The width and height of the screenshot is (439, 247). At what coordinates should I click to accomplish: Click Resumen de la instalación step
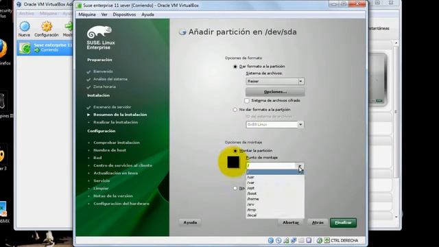coord(120,115)
